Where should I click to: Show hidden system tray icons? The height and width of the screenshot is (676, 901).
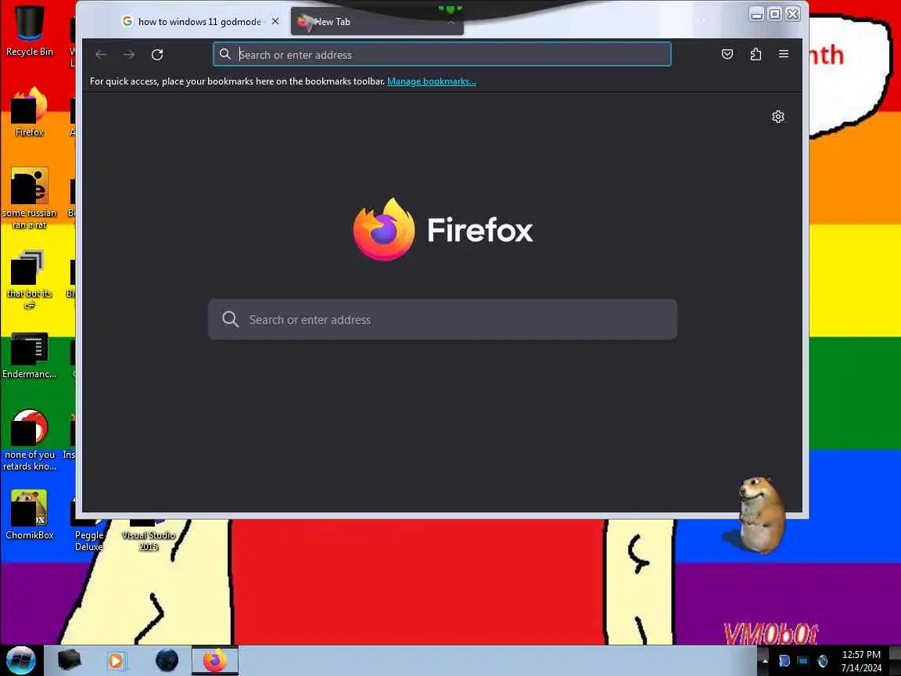coord(764,661)
